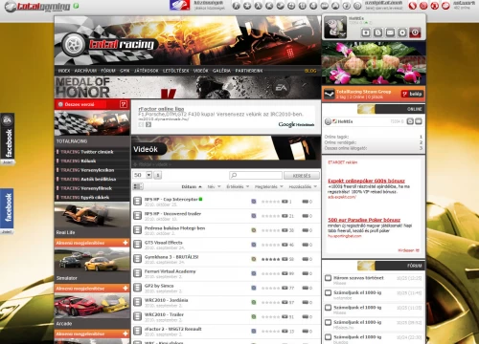Click the total racing wheel logo
Screen dimensions: 479x344
coord(73,45)
